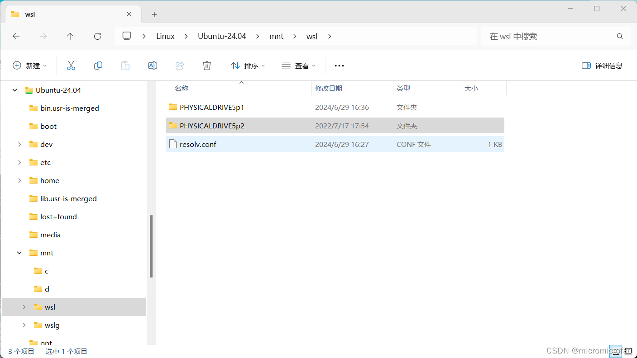Select the Cut icon in the toolbar
This screenshot has height=358, width=637.
pyautogui.click(x=71, y=65)
